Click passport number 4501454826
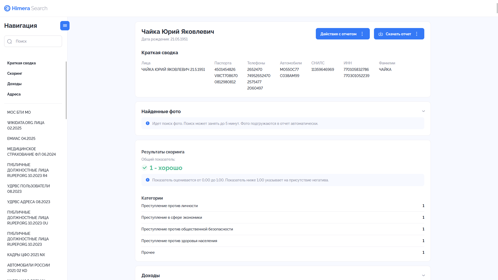The height and width of the screenshot is (280, 498). click(x=225, y=70)
